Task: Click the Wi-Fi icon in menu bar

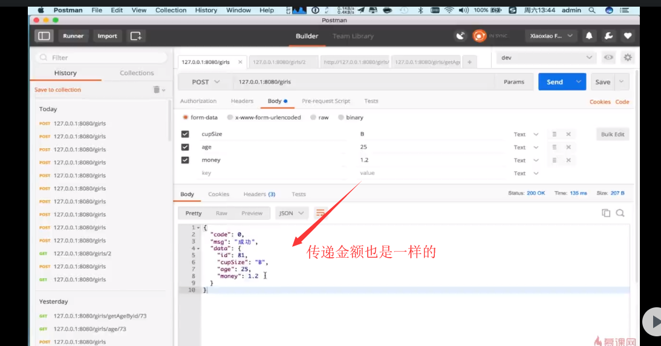Action: click(449, 10)
